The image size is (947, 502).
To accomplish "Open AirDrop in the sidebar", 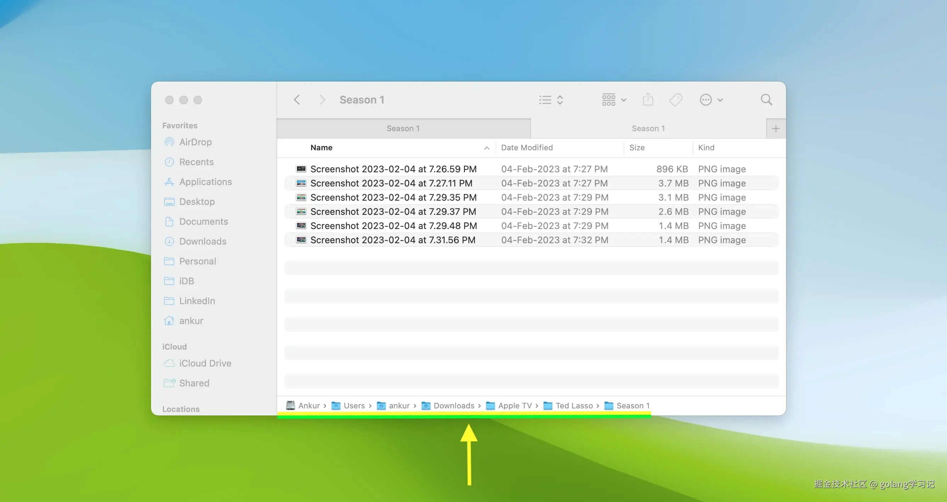I will point(195,142).
